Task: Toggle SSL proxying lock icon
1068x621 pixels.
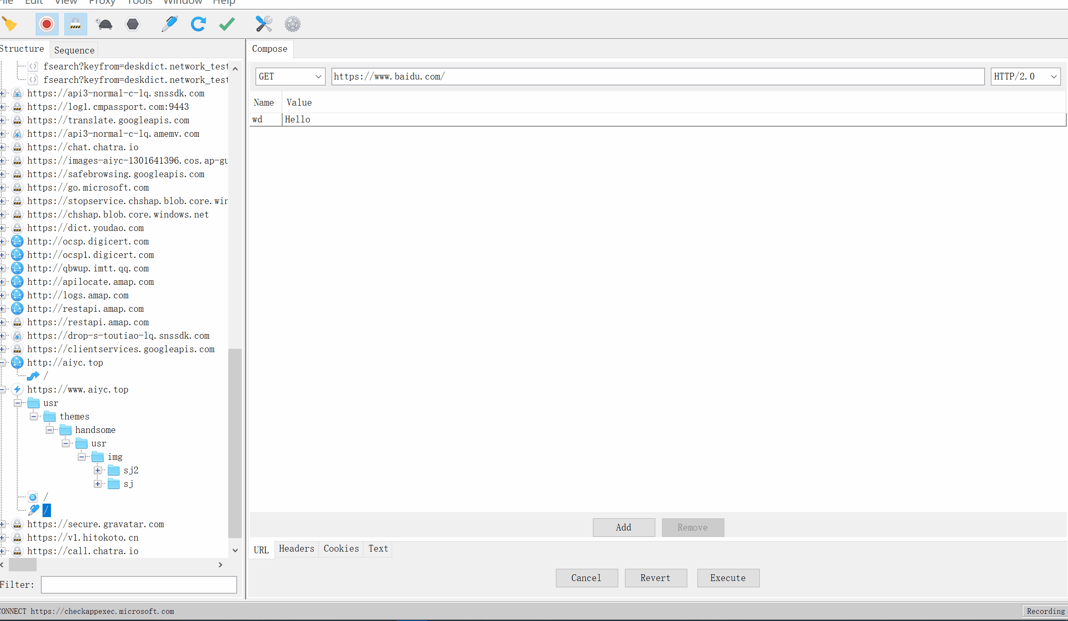Action: point(75,24)
